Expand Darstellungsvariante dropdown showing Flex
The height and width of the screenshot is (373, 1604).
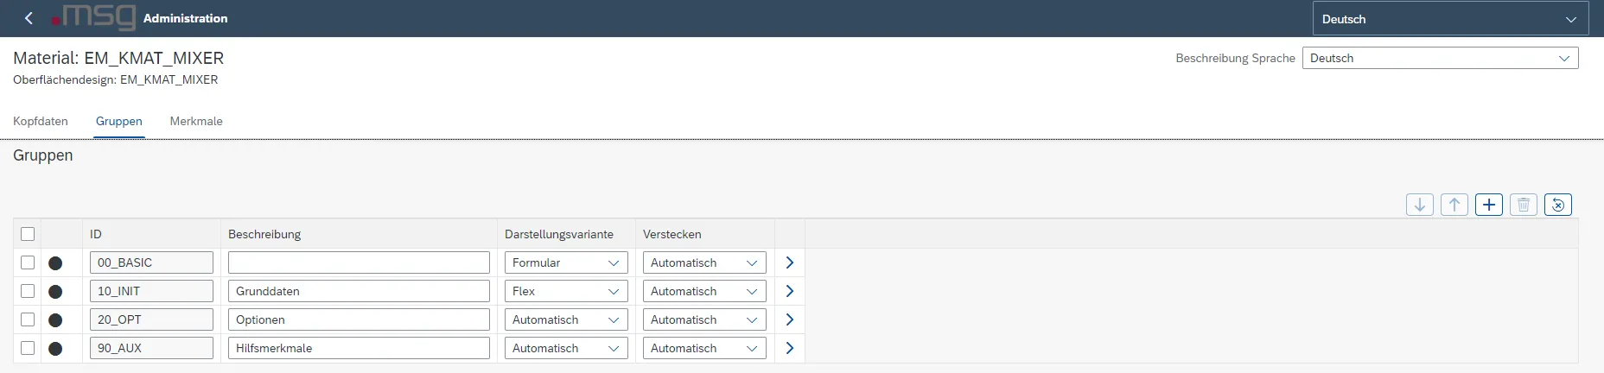[x=566, y=291]
